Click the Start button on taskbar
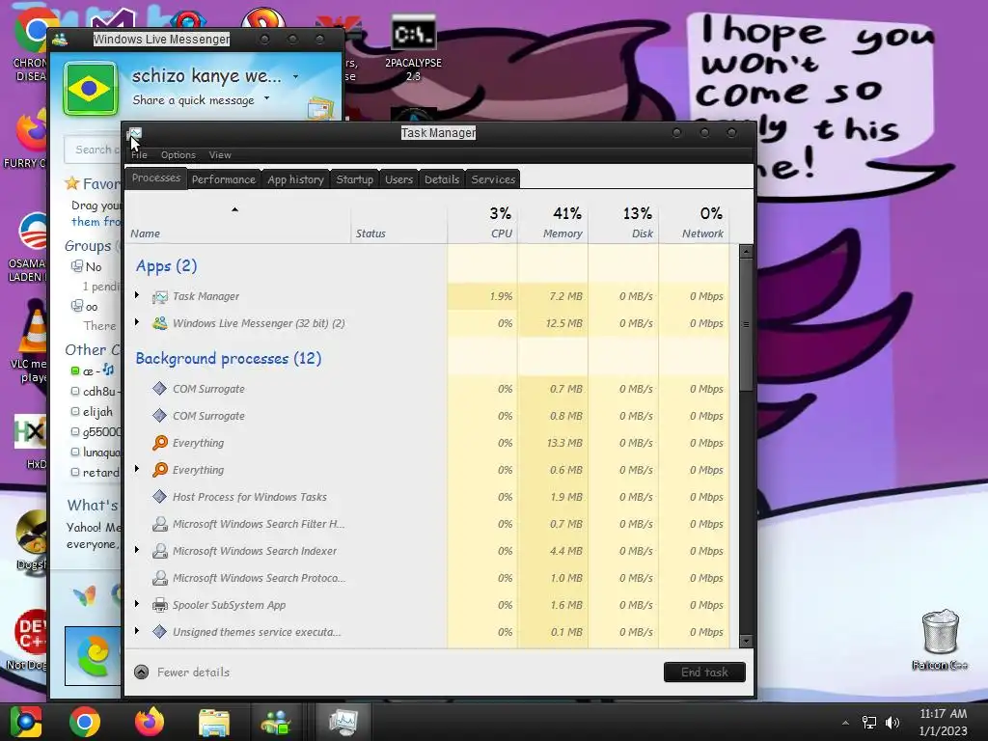The height and width of the screenshot is (741, 988). pyautogui.click(x=26, y=722)
